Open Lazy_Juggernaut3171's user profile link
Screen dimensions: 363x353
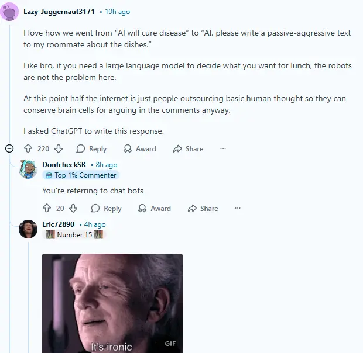(59, 12)
